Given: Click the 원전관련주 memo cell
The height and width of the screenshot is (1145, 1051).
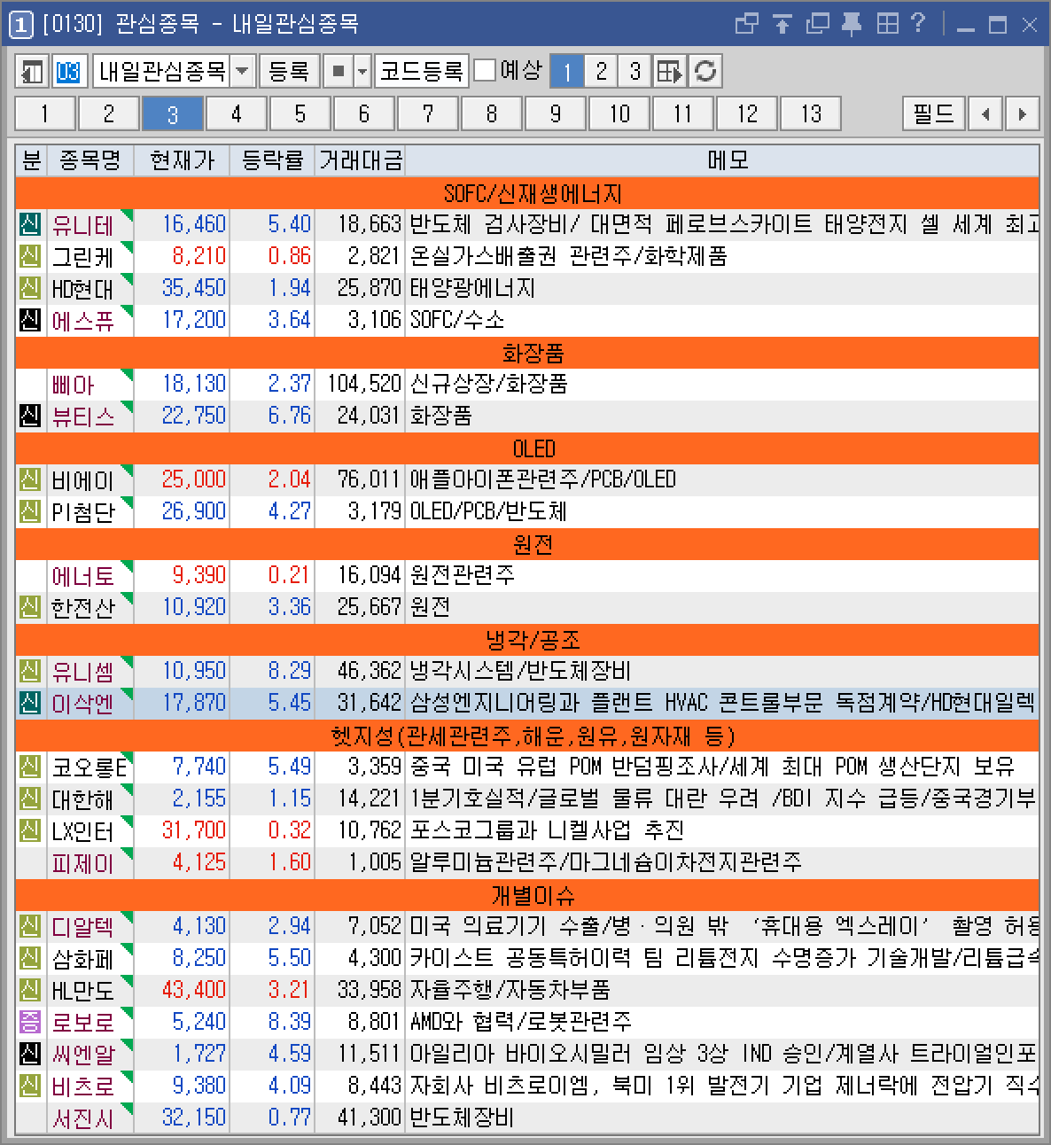Looking at the screenshot, I should point(722,575).
